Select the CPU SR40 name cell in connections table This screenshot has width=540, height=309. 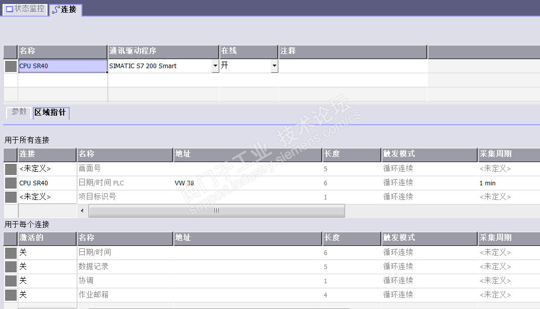[x=63, y=66]
